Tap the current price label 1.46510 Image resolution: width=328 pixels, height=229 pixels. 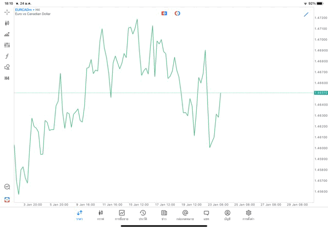(321, 93)
